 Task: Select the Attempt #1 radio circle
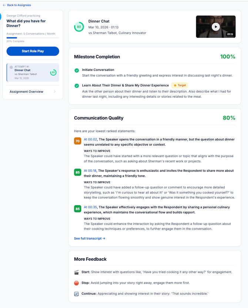click(x=11, y=67)
